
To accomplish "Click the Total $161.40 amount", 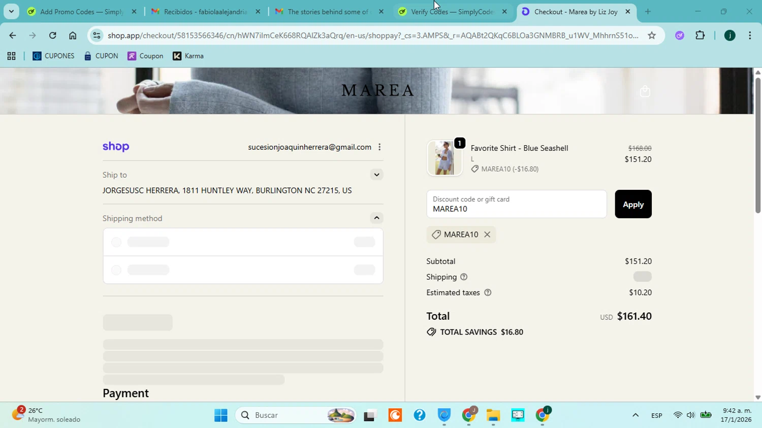I will tap(634, 316).
